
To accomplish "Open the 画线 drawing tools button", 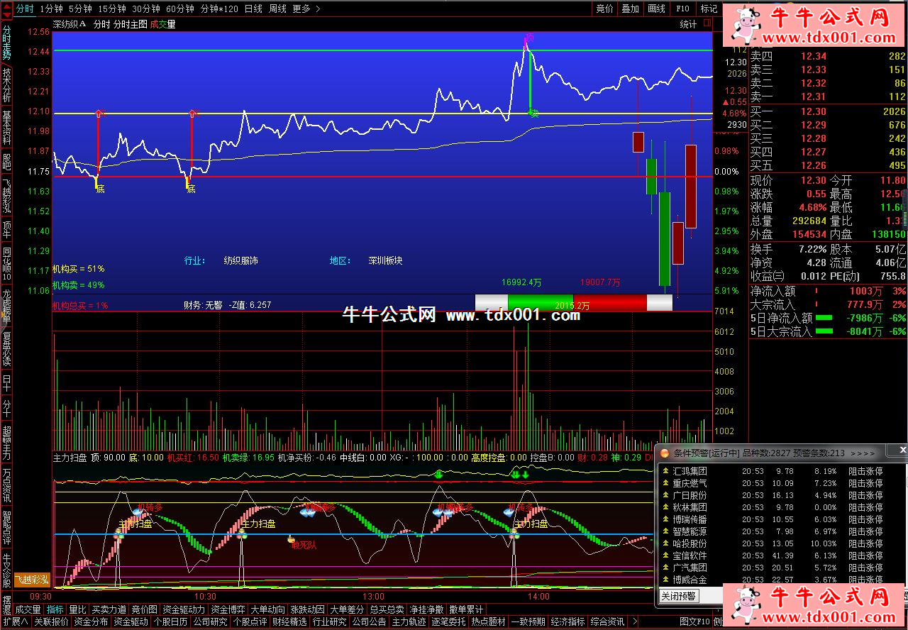I will pyautogui.click(x=656, y=9).
